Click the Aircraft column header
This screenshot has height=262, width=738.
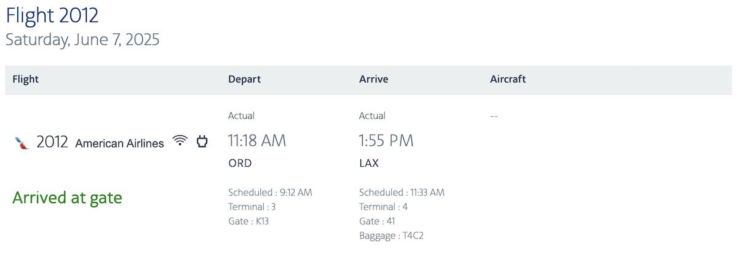click(508, 79)
